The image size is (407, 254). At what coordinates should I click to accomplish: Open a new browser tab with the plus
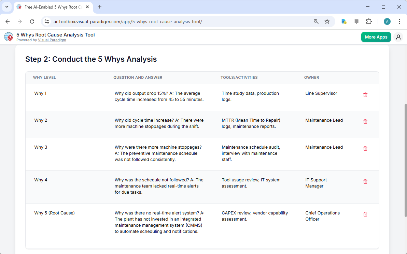point(99,7)
